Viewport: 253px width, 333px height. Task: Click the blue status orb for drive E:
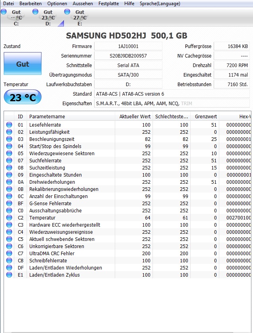click(x=67, y=12)
